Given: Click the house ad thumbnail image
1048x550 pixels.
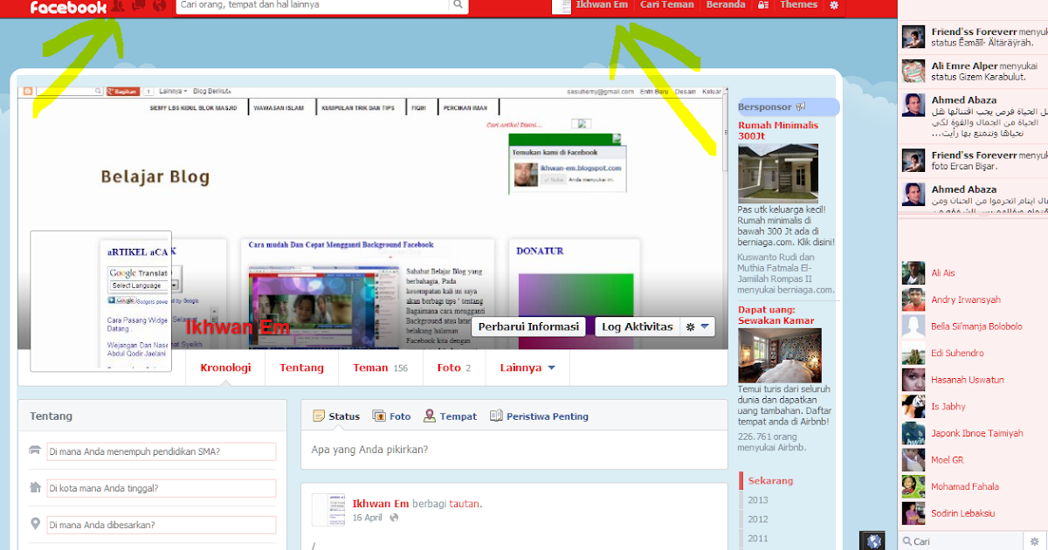Looking at the screenshot, I should click(778, 174).
